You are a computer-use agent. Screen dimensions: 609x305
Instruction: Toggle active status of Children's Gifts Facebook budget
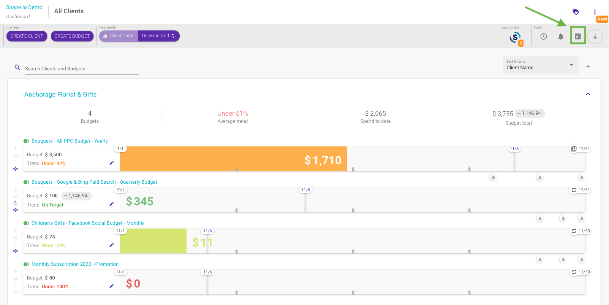coord(26,223)
